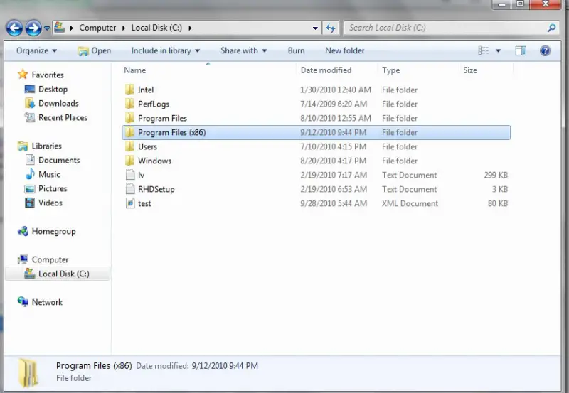Click the magnifier search icon
The height and width of the screenshot is (393, 569).
tap(552, 28)
